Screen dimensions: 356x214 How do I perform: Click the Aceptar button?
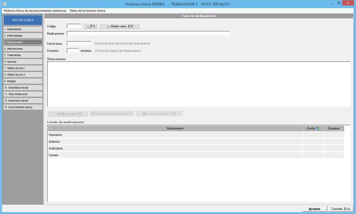(x=314, y=209)
